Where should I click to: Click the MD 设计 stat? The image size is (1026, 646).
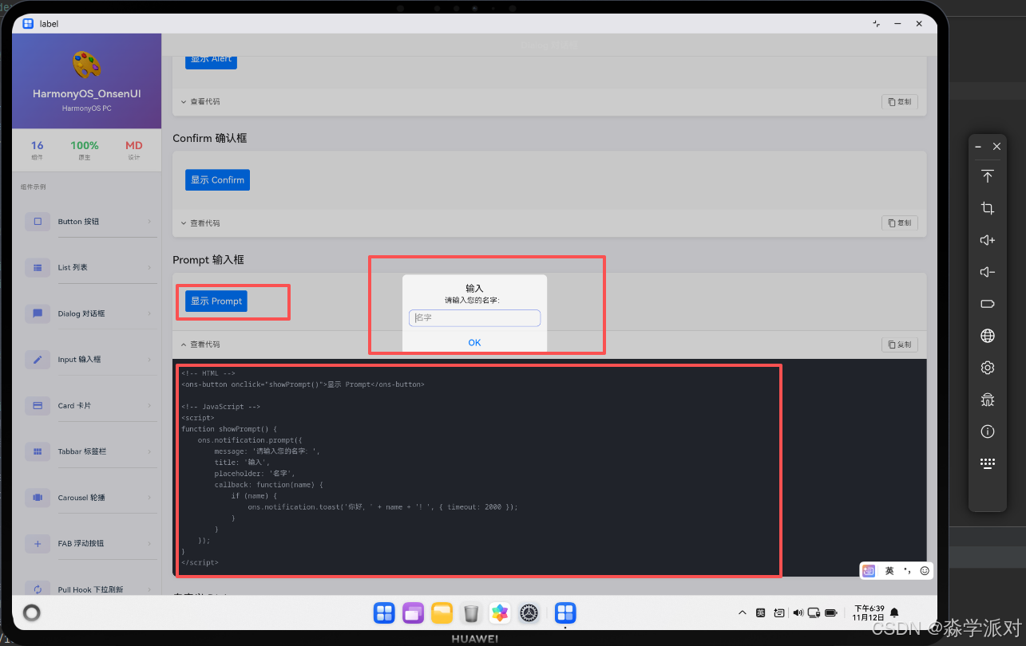pos(133,150)
